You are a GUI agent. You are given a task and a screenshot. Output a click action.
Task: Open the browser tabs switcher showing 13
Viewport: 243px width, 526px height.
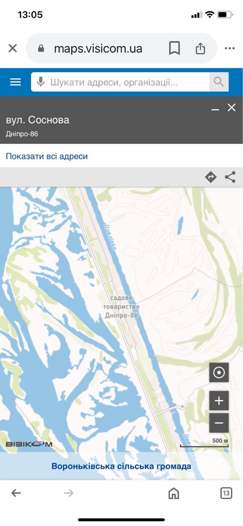tap(226, 493)
